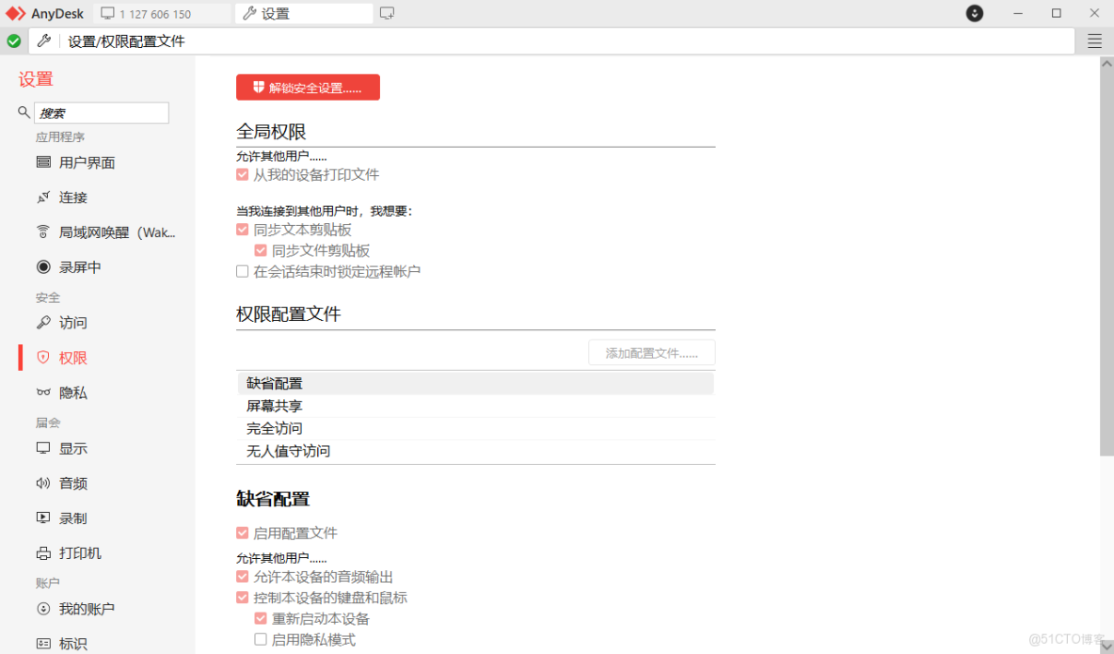The height and width of the screenshot is (654, 1114).
Task: Select the 连接 settings icon
Action: point(72,197)
